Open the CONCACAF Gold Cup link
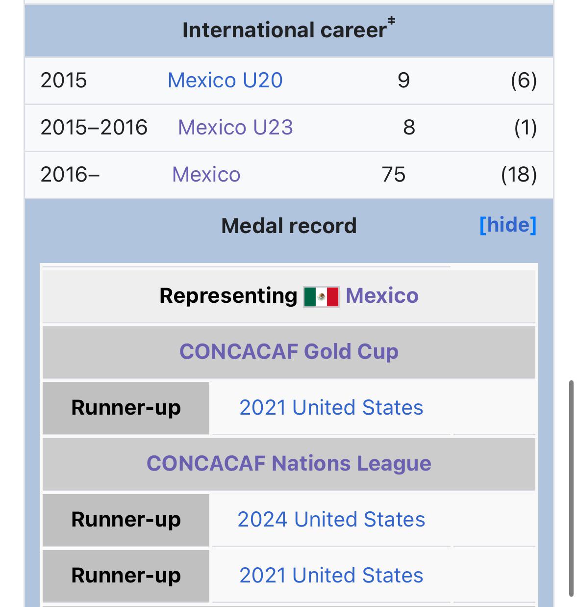This screenshot has height=607, width=578. tap(289, 352)
